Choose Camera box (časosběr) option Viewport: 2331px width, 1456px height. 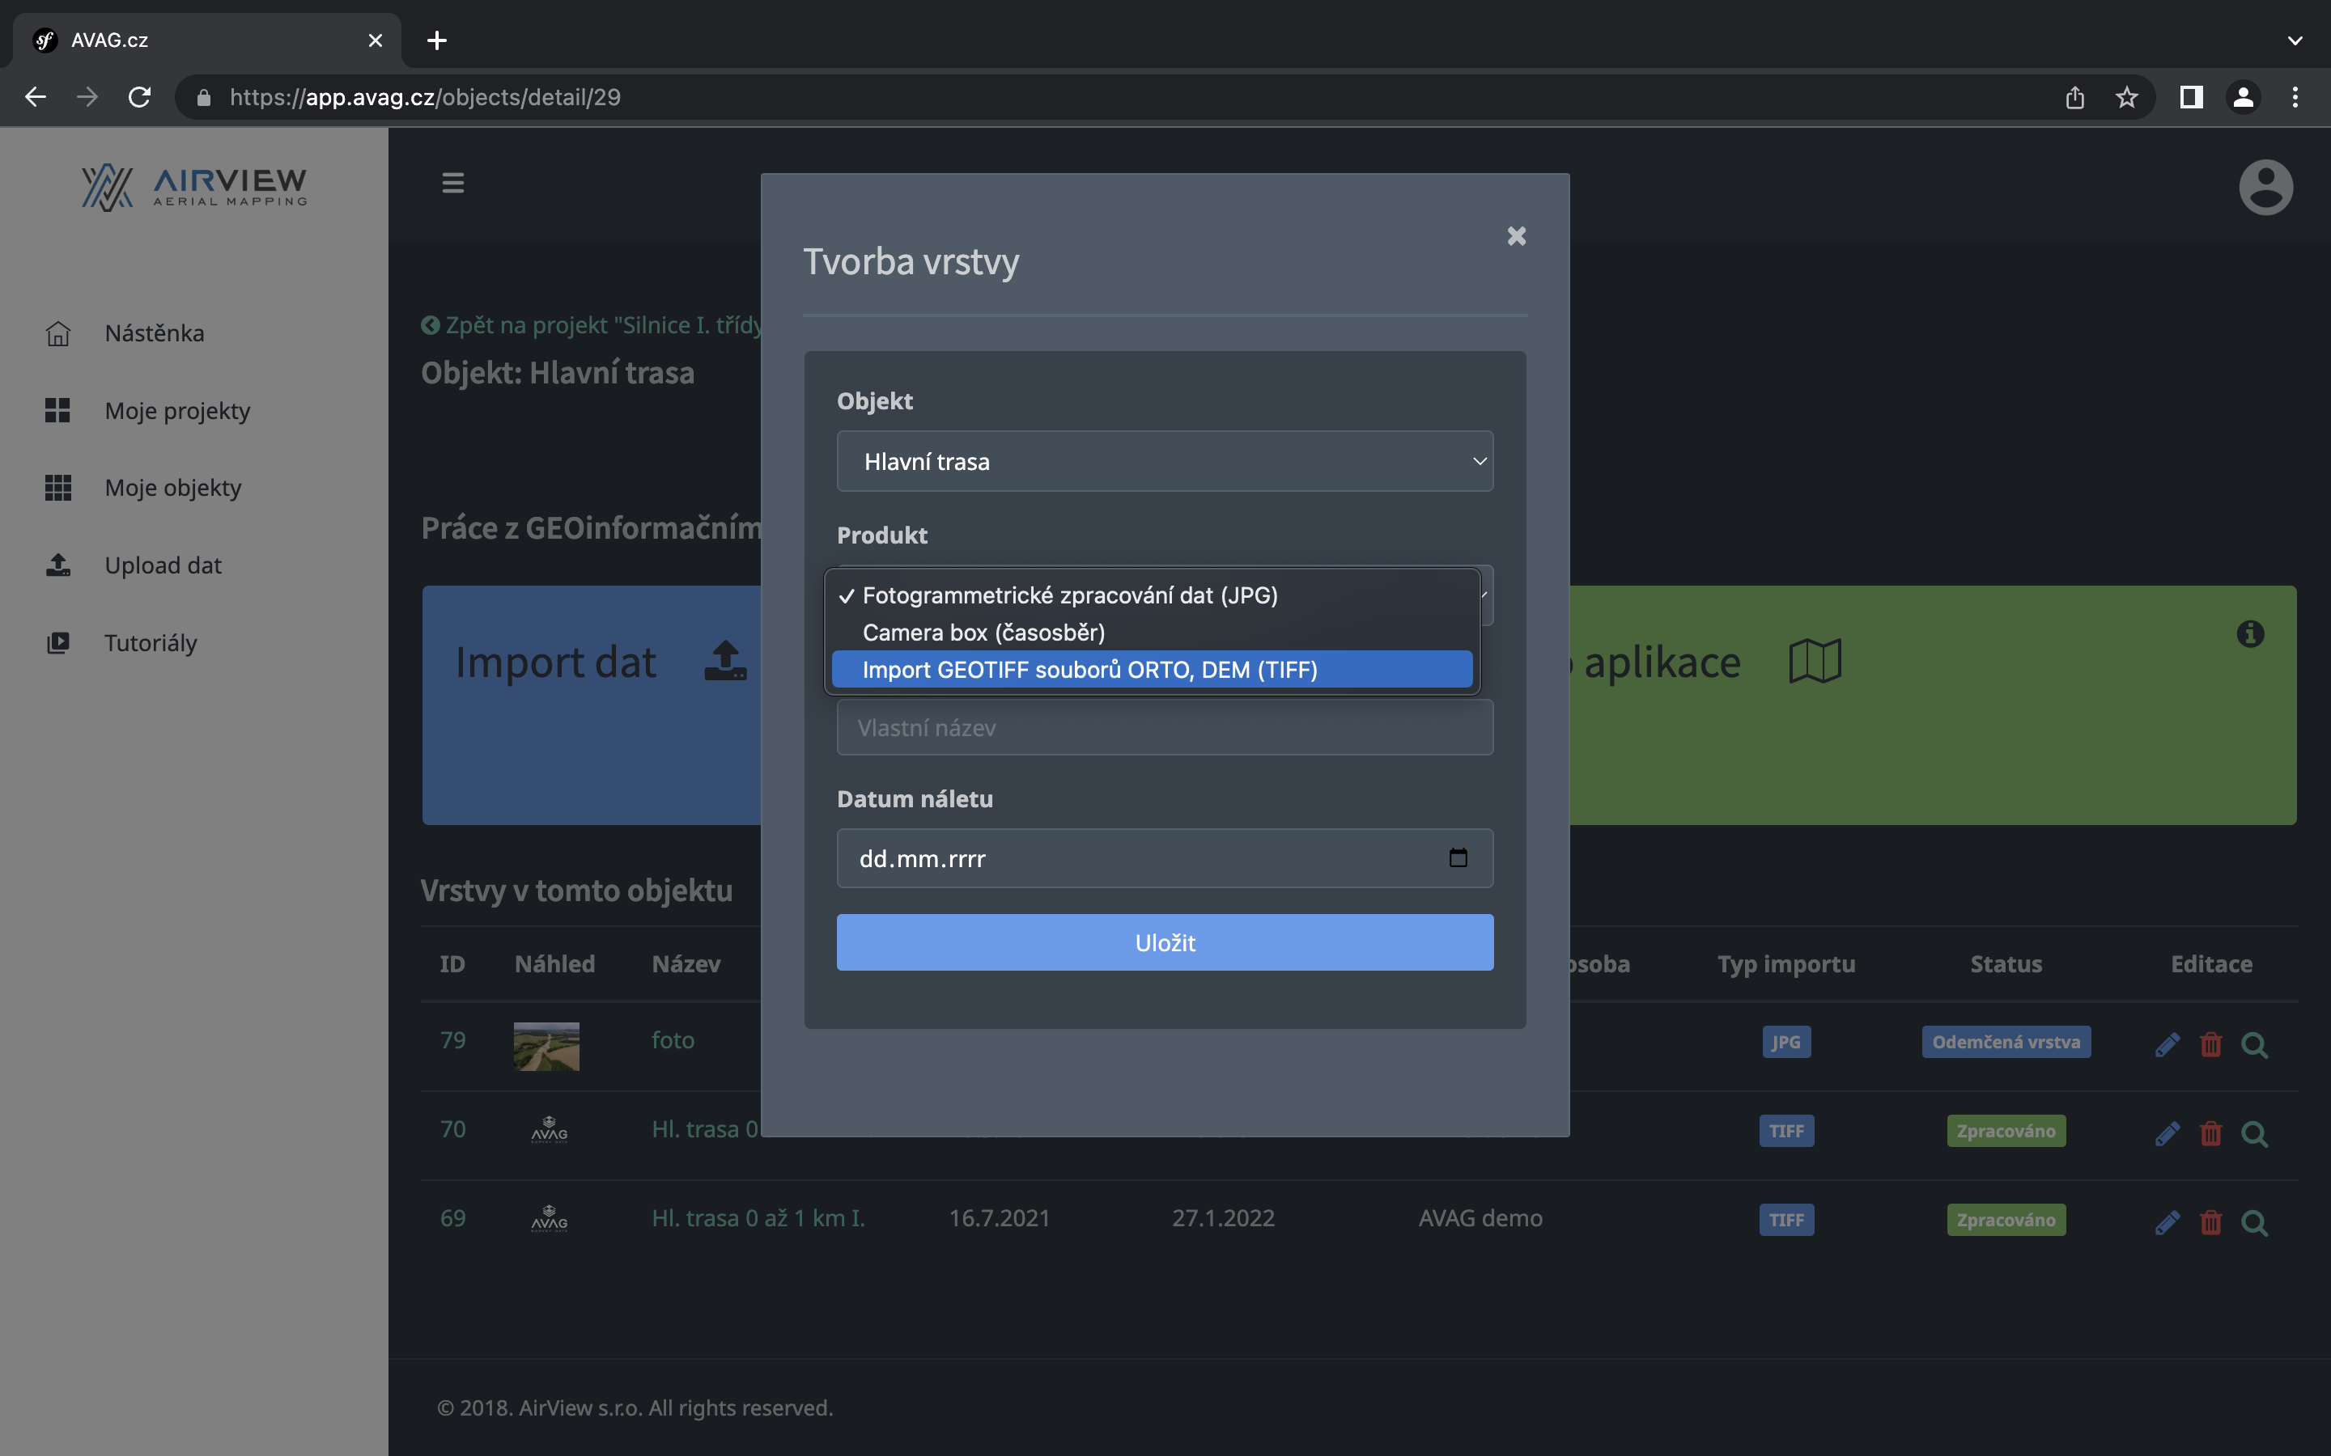coord(983,633)
